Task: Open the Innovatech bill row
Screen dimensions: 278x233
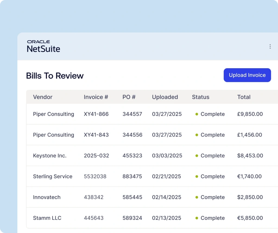Action: (x=47, y=197)
